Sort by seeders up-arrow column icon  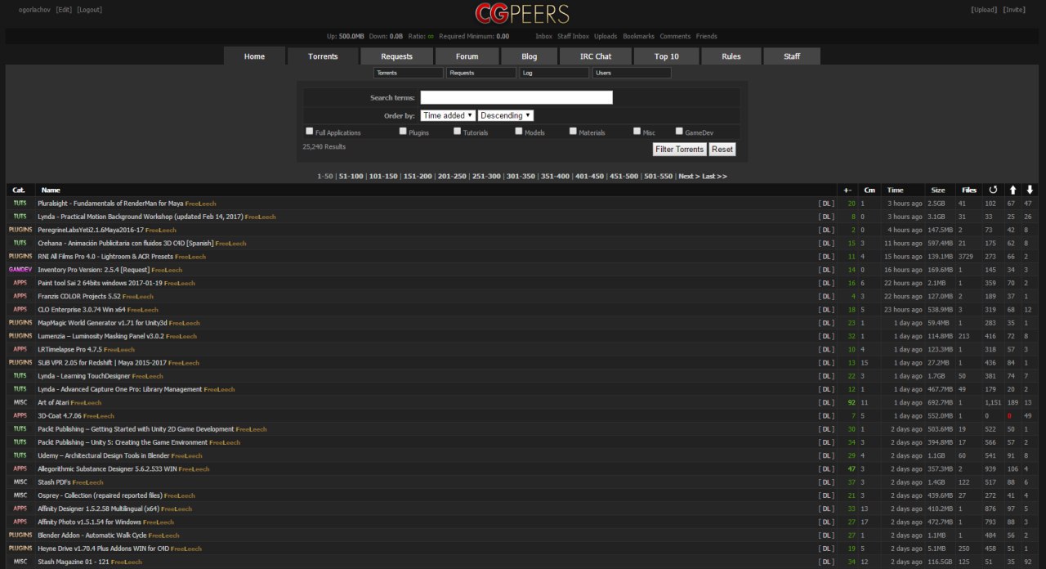(x=1012, y=190)
